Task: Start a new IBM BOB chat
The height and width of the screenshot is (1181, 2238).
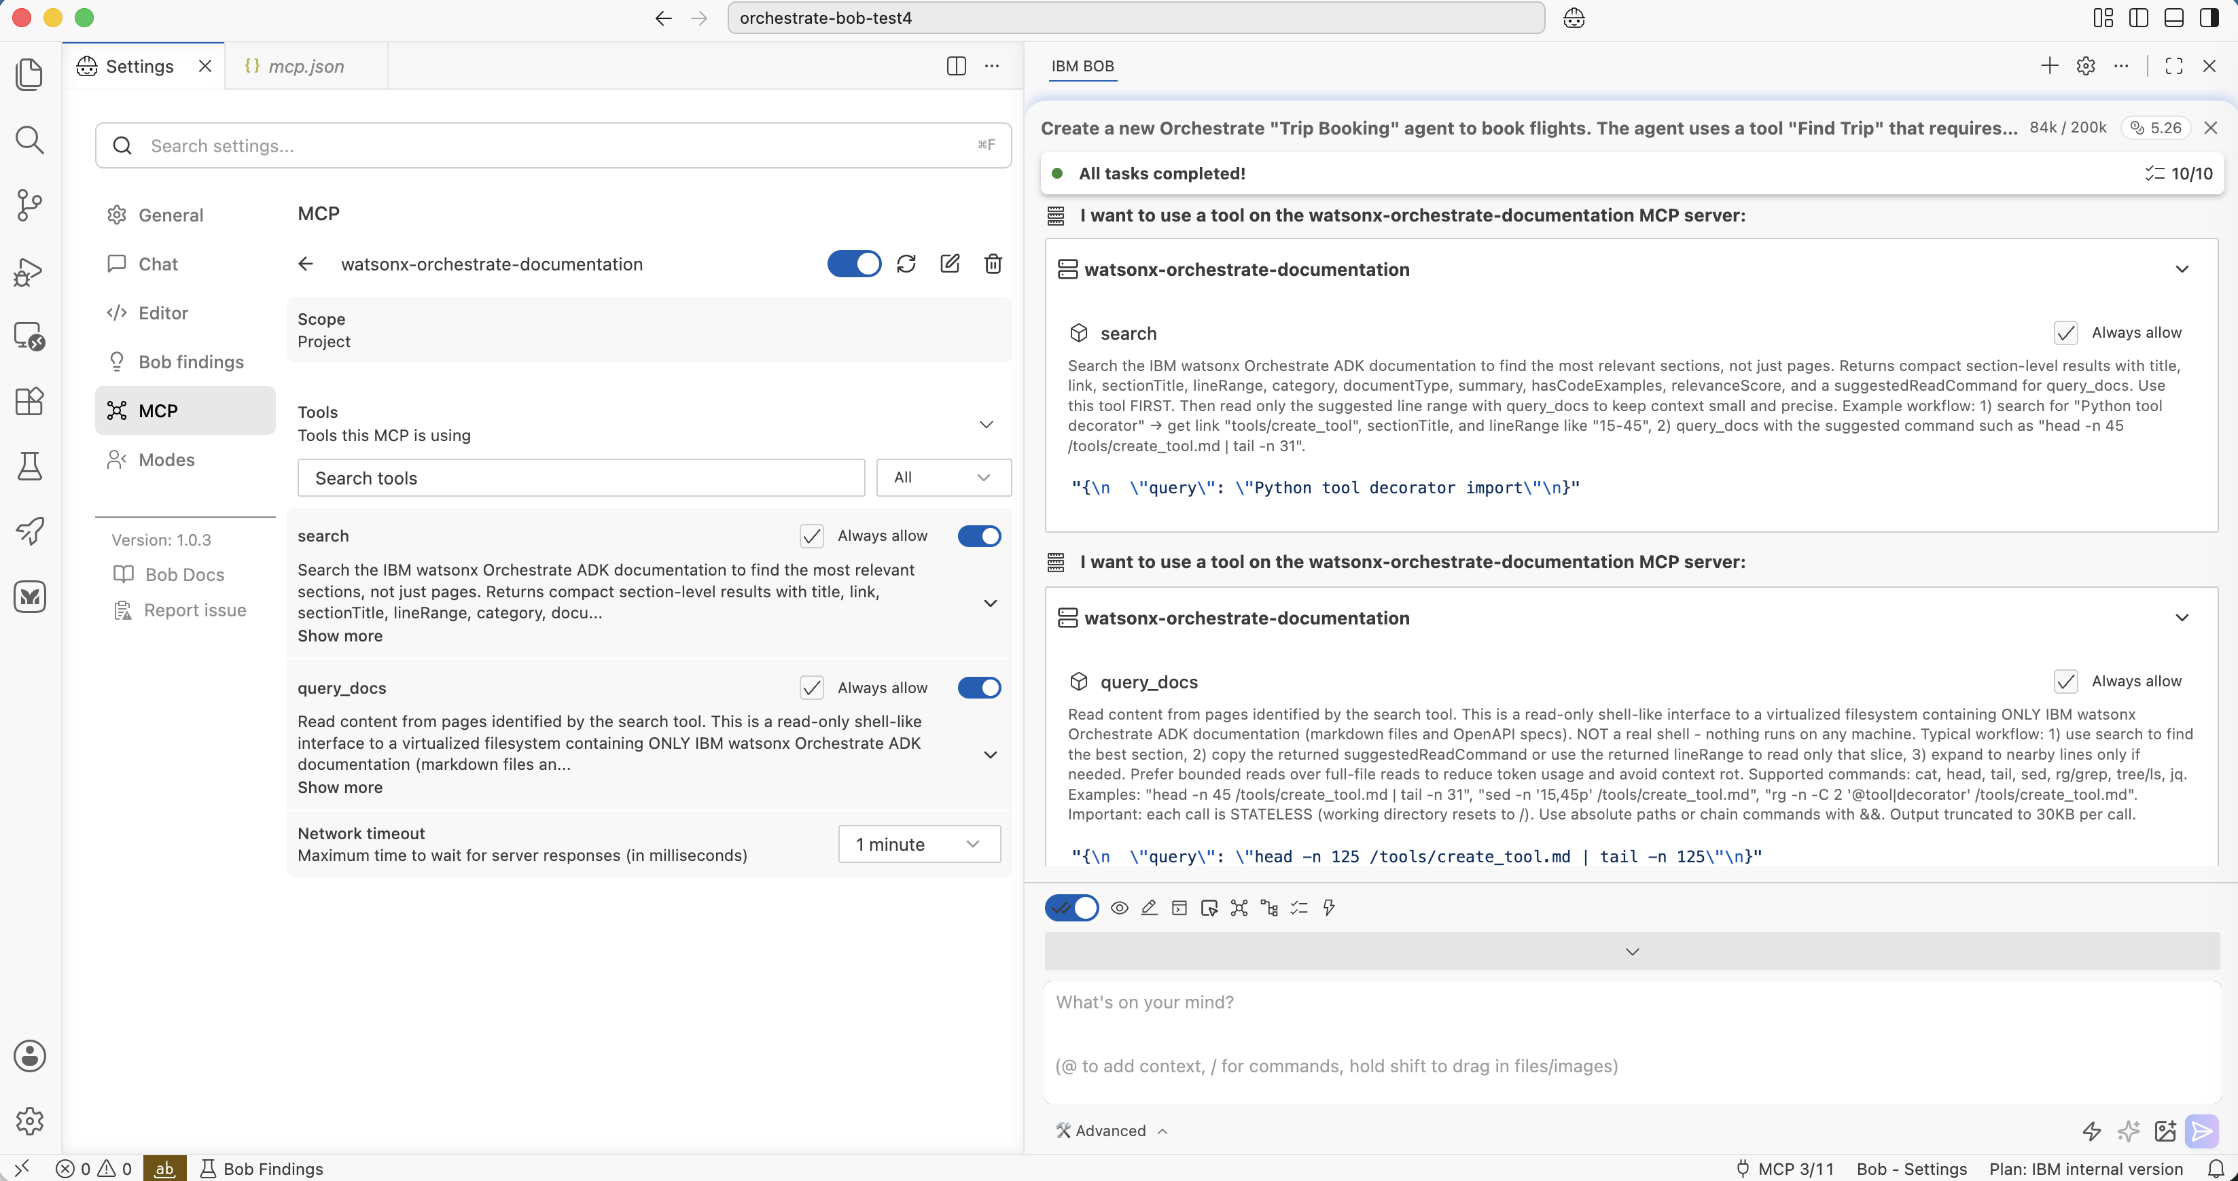Action: point(2048,66)
